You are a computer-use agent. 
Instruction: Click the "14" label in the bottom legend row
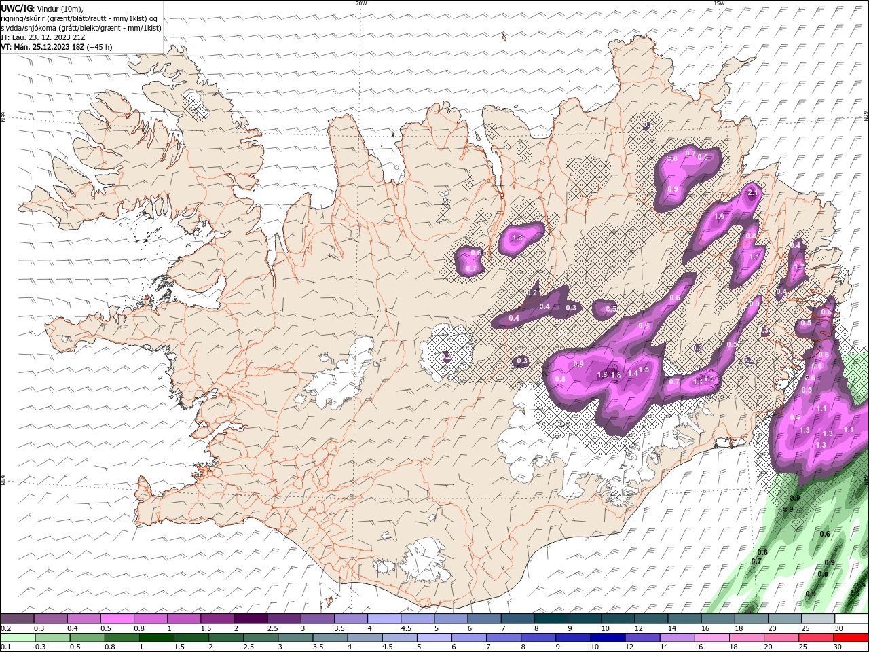(x=664, y=647)
